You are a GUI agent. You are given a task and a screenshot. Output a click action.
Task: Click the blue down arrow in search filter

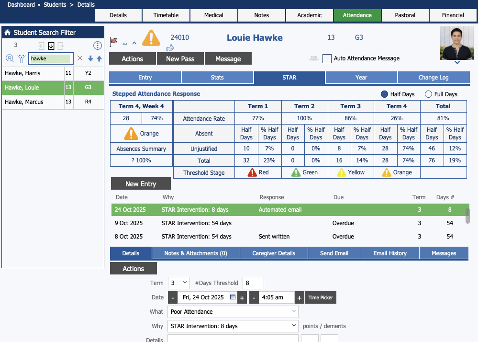pos(90,58)
